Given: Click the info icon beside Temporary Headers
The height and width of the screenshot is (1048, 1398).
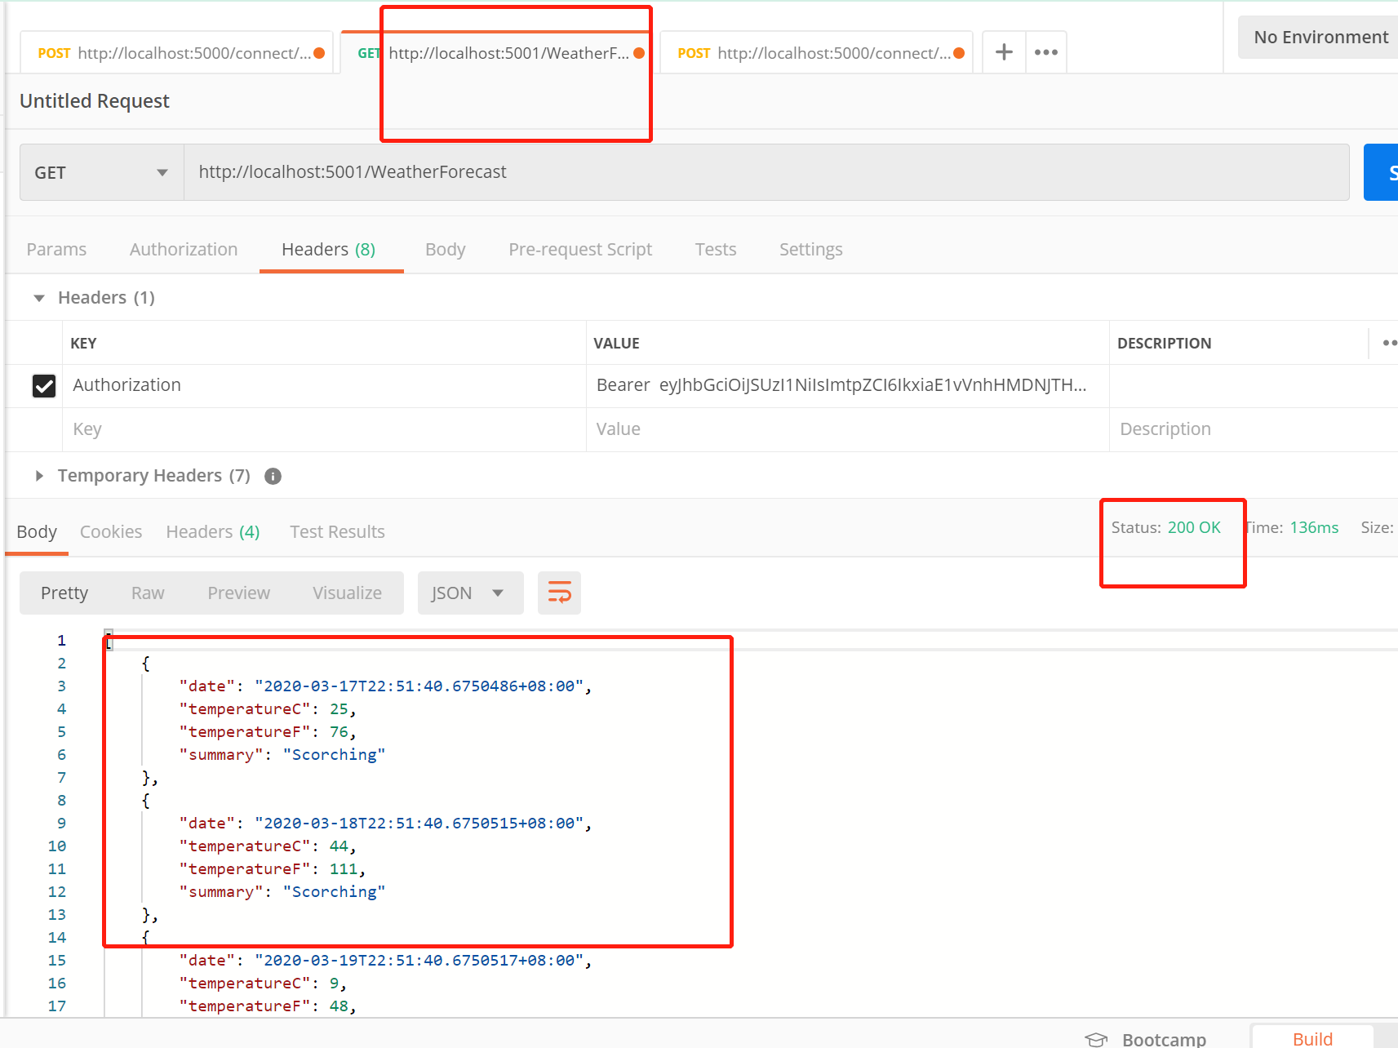Looking at the screenshot, I should point(273,476).
